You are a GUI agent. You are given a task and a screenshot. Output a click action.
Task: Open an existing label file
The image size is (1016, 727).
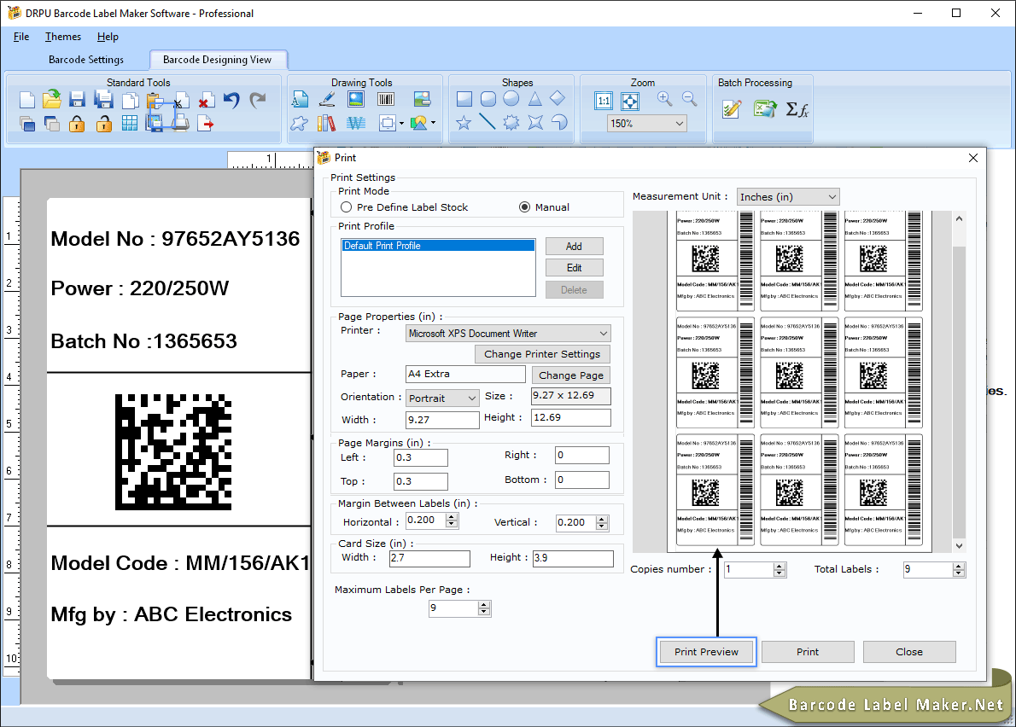coord(52,99)
